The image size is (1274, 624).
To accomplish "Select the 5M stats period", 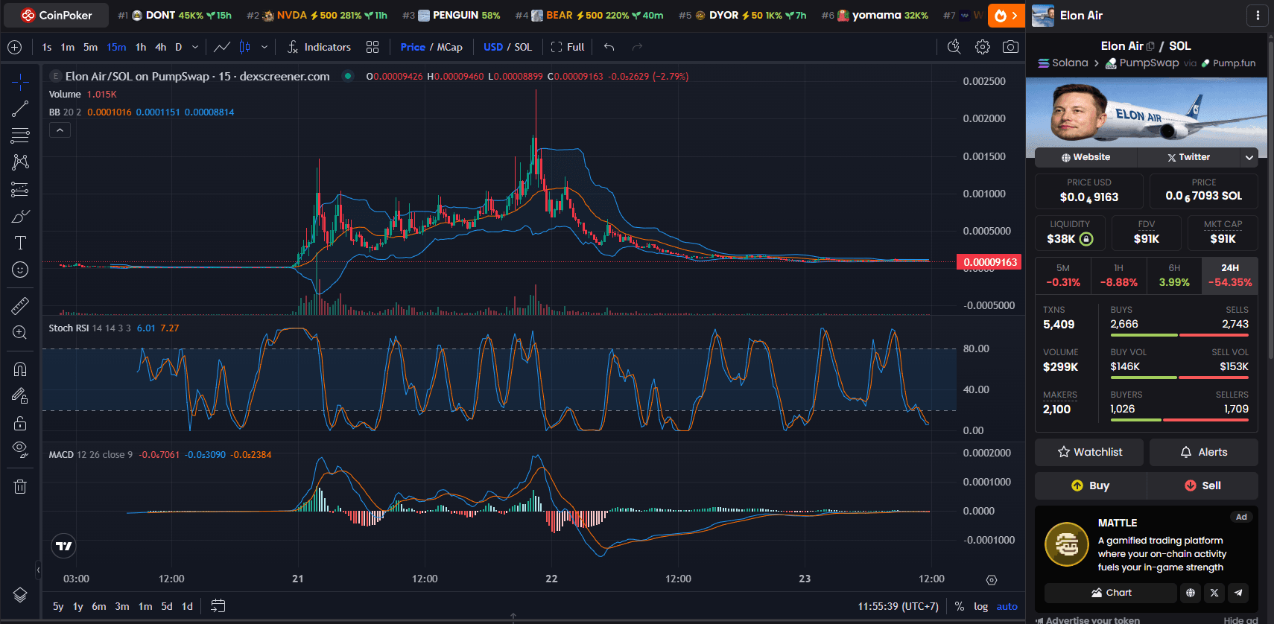I will pyautogui.click(x=1063, y=276).
